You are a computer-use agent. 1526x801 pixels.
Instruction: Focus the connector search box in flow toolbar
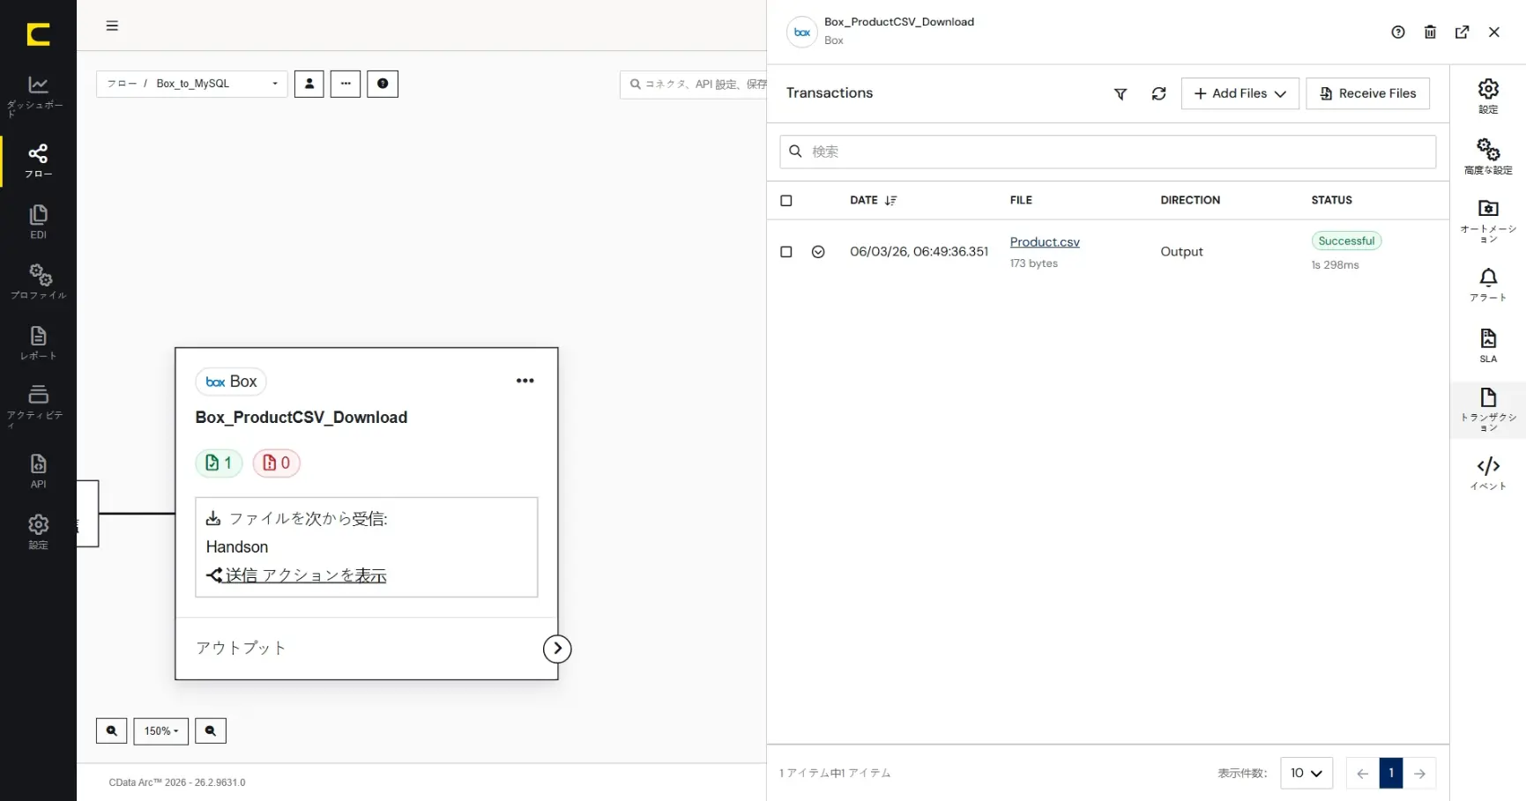[694, 84]
